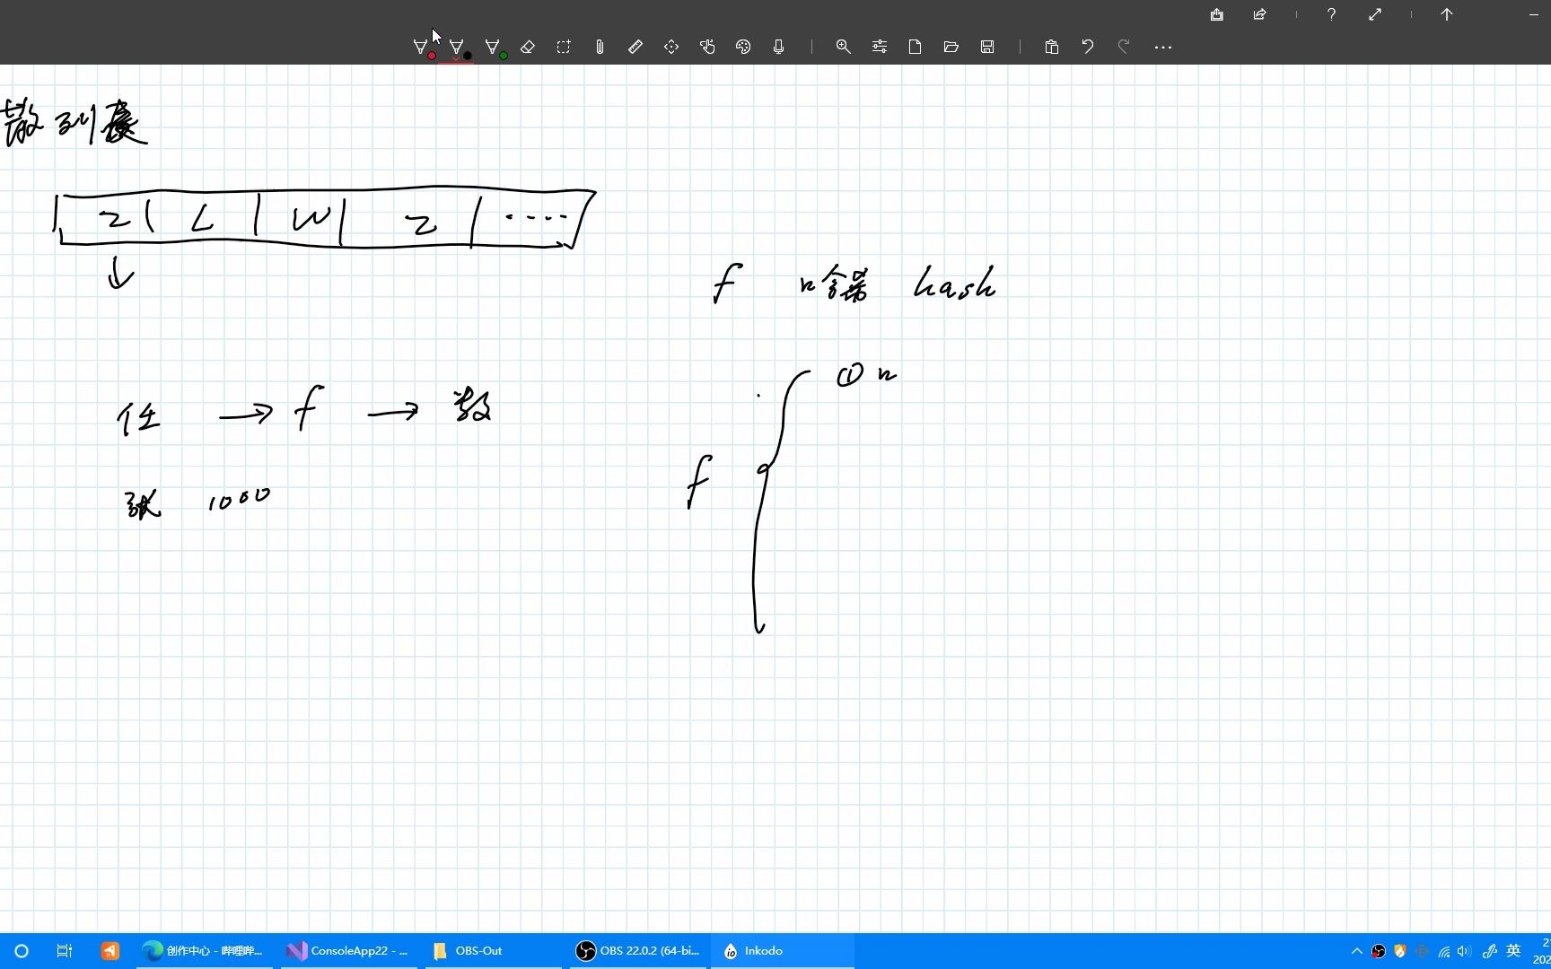Image resolution: width=1551 pixels, height=969 pixels.
Task: Click the shield security tray icon
Action: (x=1399, y=951)
